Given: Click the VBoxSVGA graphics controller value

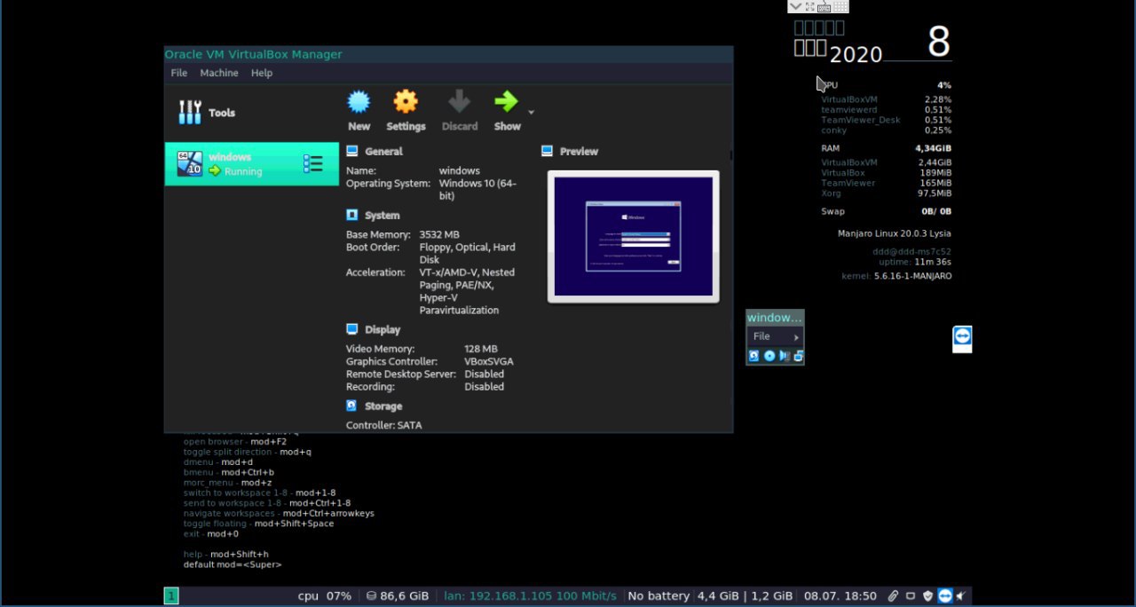Looking at the screenshot, I should click(489, 361).
